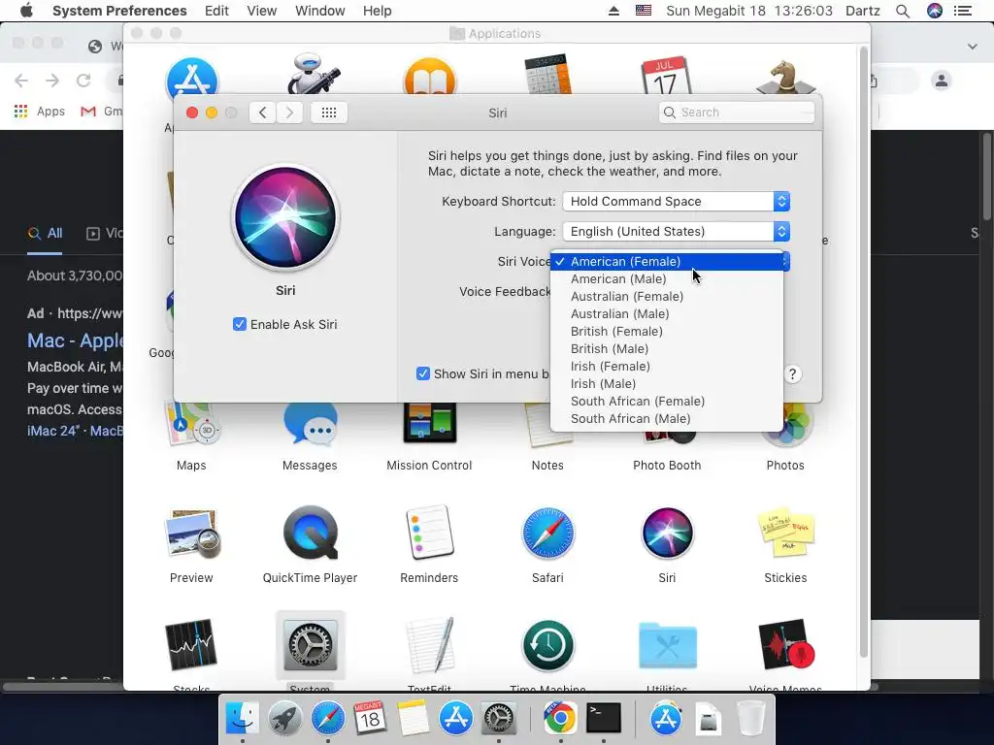Open Books icon in Applications window

click(429, 76)
